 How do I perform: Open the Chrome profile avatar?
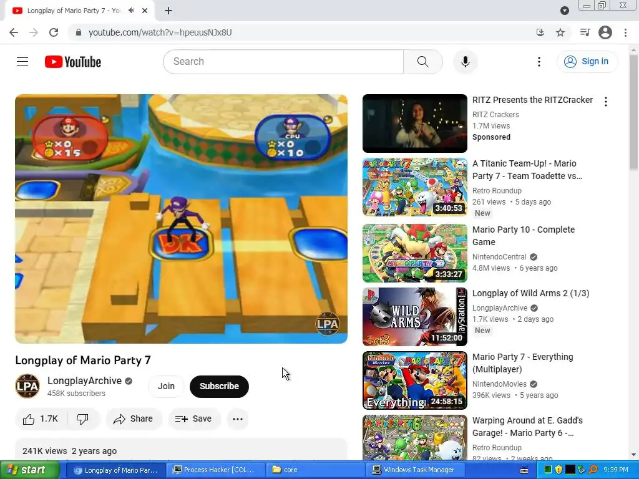pyautogui.click(x=605, y=32)
